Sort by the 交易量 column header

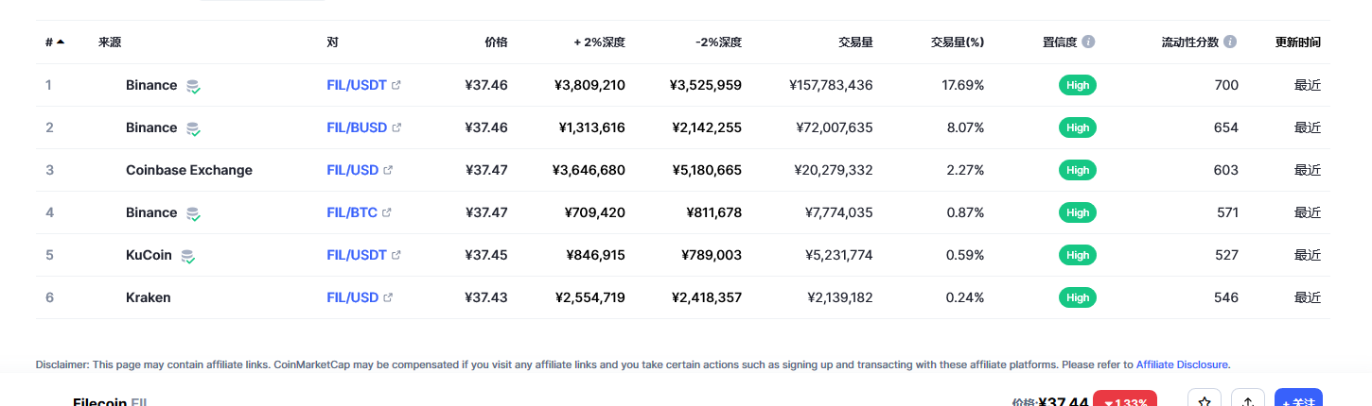click(855, 42)
